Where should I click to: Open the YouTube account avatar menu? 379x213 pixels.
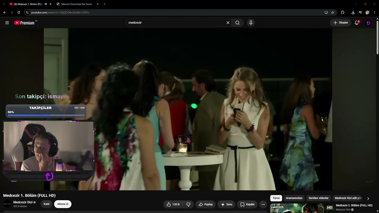(x=368, y=23)
